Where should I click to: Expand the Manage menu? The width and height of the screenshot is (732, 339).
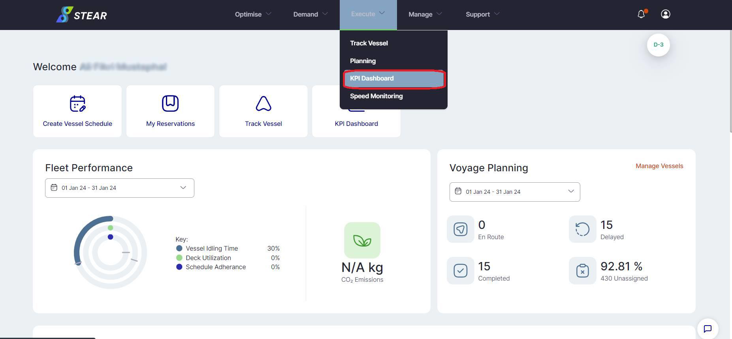(x=425, y=14)
